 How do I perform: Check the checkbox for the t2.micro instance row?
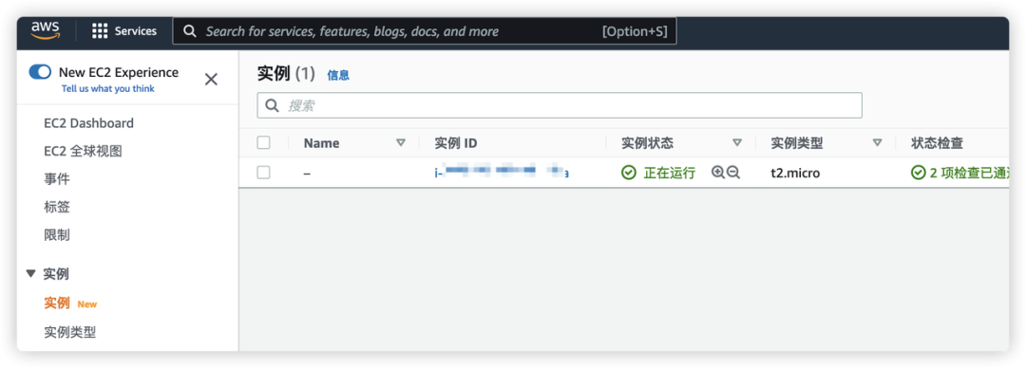point(264,173)
